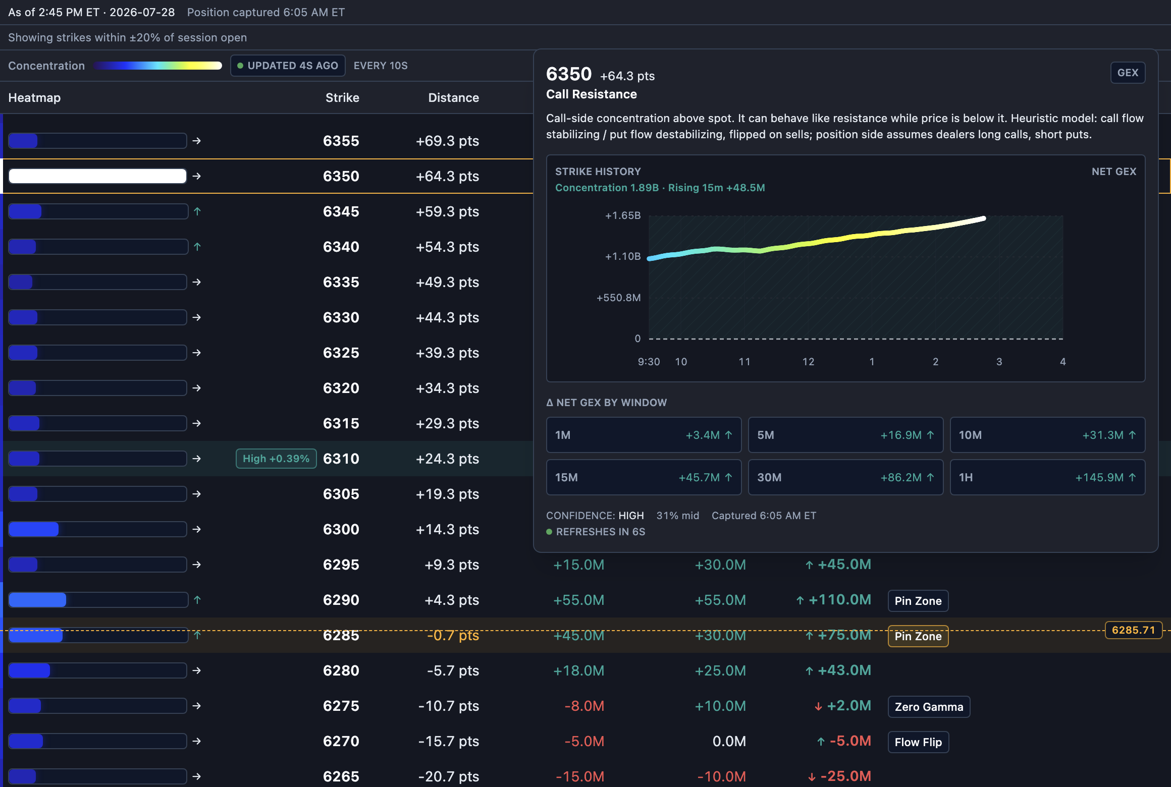1171x787 pixels.
Task: Click the Concentration gradient color scale
Action: click(x=157, y=66)
